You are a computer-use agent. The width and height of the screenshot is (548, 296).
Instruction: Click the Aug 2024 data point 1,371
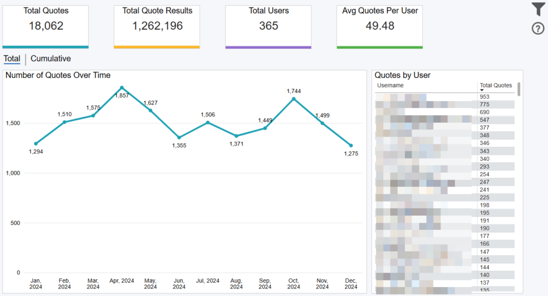237,136
